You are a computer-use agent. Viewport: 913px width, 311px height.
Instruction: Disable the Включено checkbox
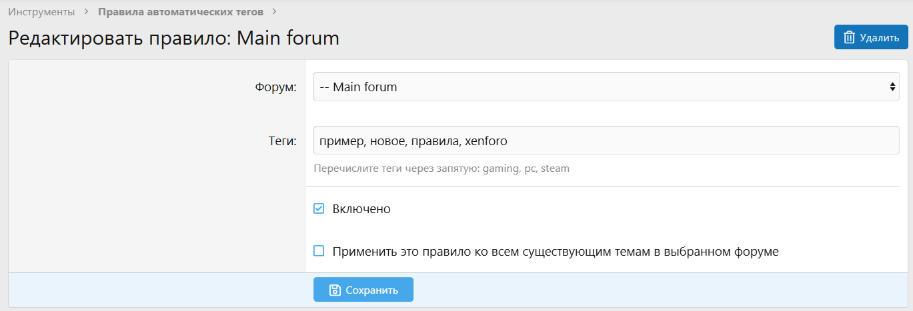(319, 208)
